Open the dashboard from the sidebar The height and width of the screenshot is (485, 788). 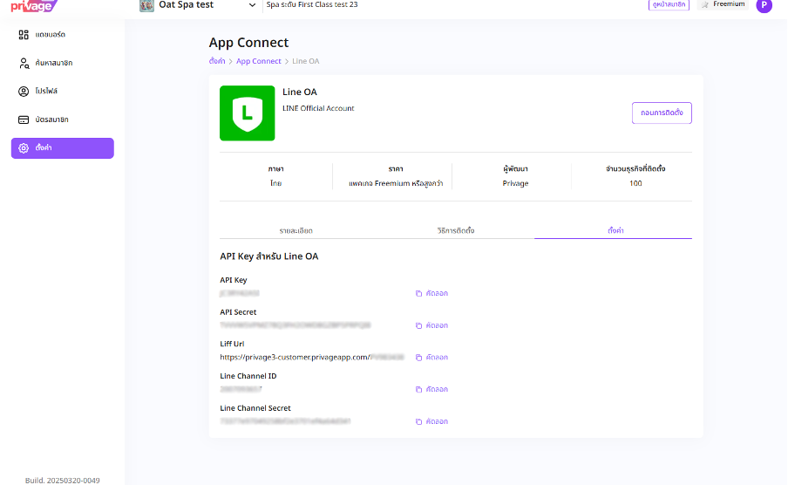tap(50, 35)
